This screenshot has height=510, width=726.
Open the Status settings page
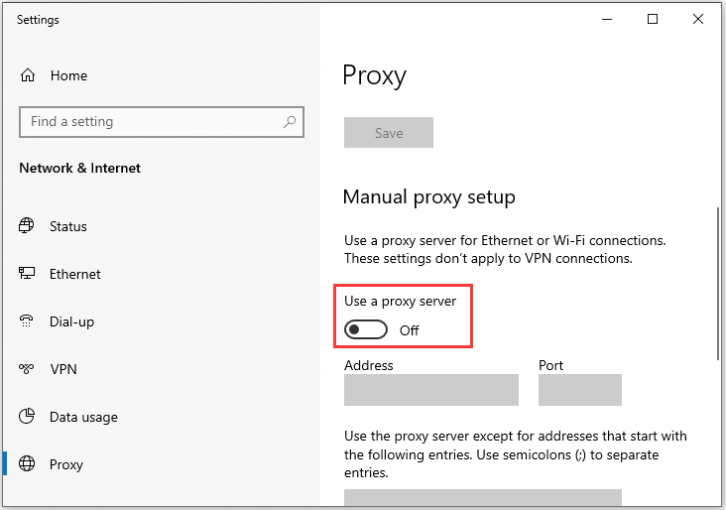pyautogui.click(x=68, y=226)
